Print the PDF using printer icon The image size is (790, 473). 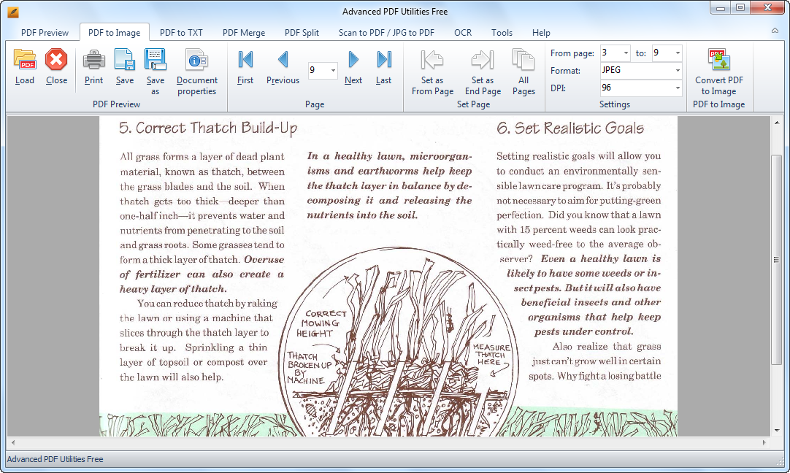click(x=93, y=60)
